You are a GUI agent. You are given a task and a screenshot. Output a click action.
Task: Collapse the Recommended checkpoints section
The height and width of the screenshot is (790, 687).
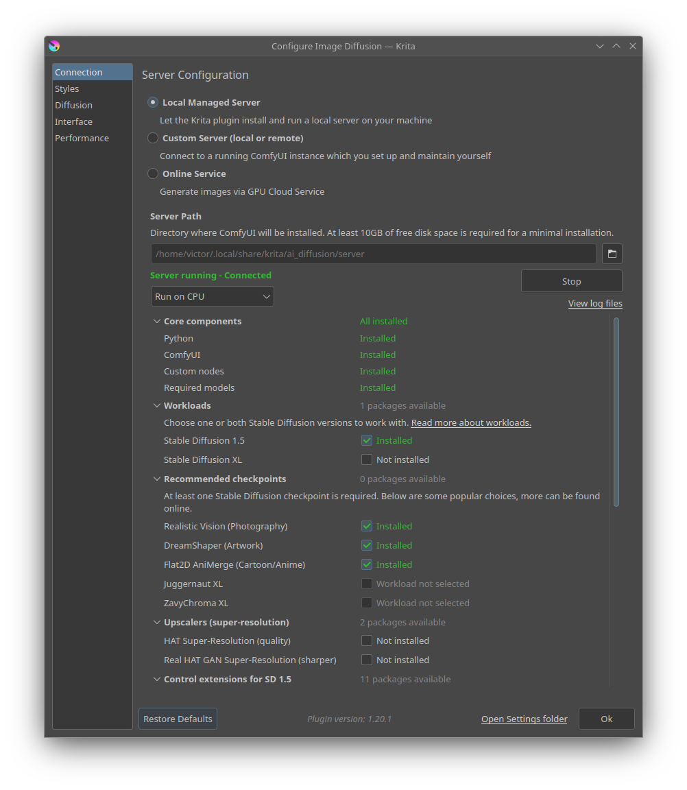pyautogui.click(x=156, y=479)
